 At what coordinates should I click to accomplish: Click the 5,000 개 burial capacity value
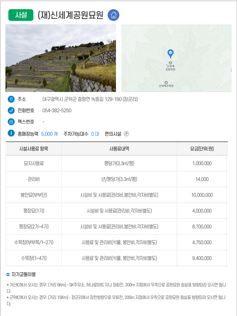pos(50,134)
